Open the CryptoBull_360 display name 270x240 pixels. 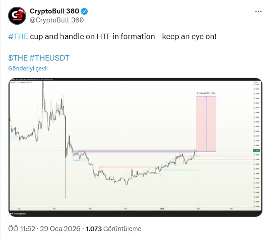(x=58, y=11)
